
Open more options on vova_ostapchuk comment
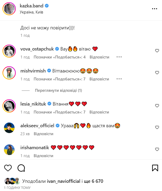tap(119, 57)
